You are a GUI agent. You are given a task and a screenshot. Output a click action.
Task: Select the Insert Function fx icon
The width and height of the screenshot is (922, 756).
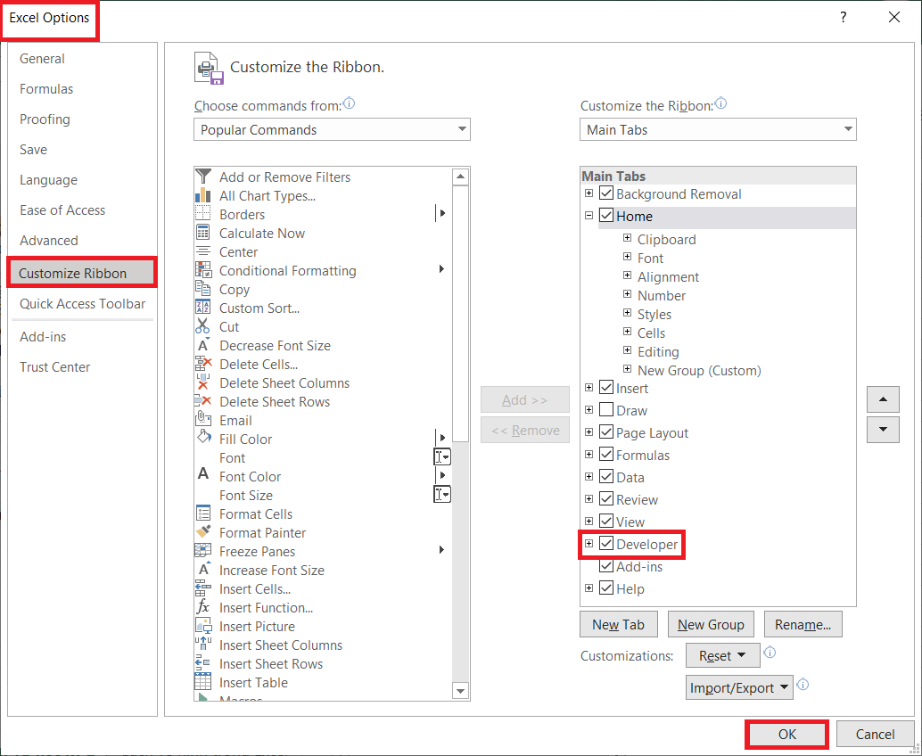pos(203,607)
